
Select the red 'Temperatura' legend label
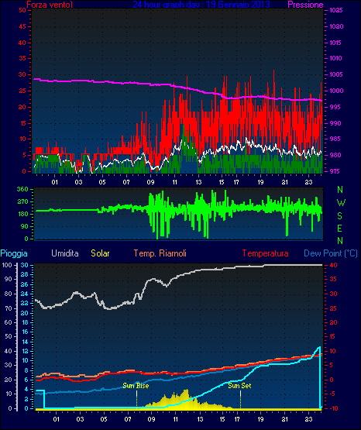point(266,253)
